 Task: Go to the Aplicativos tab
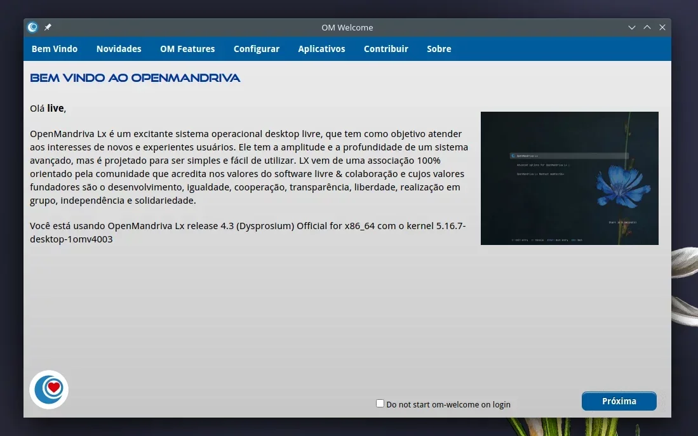pos(321,49)
